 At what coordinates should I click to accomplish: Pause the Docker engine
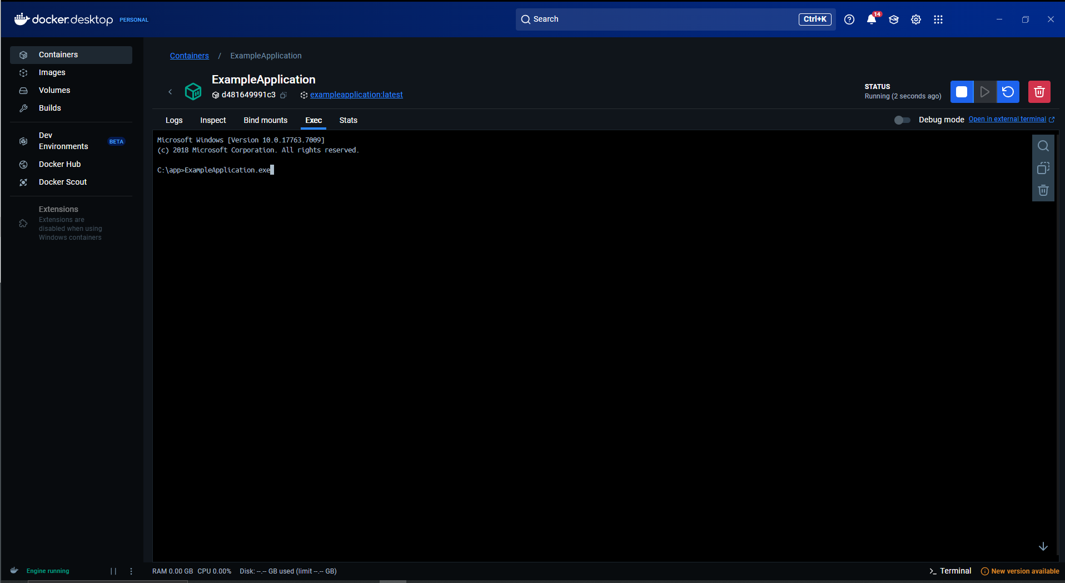click(x=113, y=571)
